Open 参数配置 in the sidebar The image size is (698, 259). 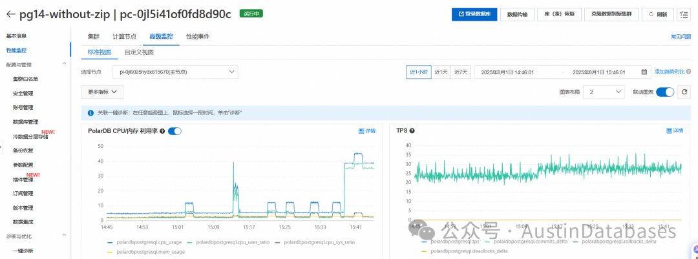23,165
